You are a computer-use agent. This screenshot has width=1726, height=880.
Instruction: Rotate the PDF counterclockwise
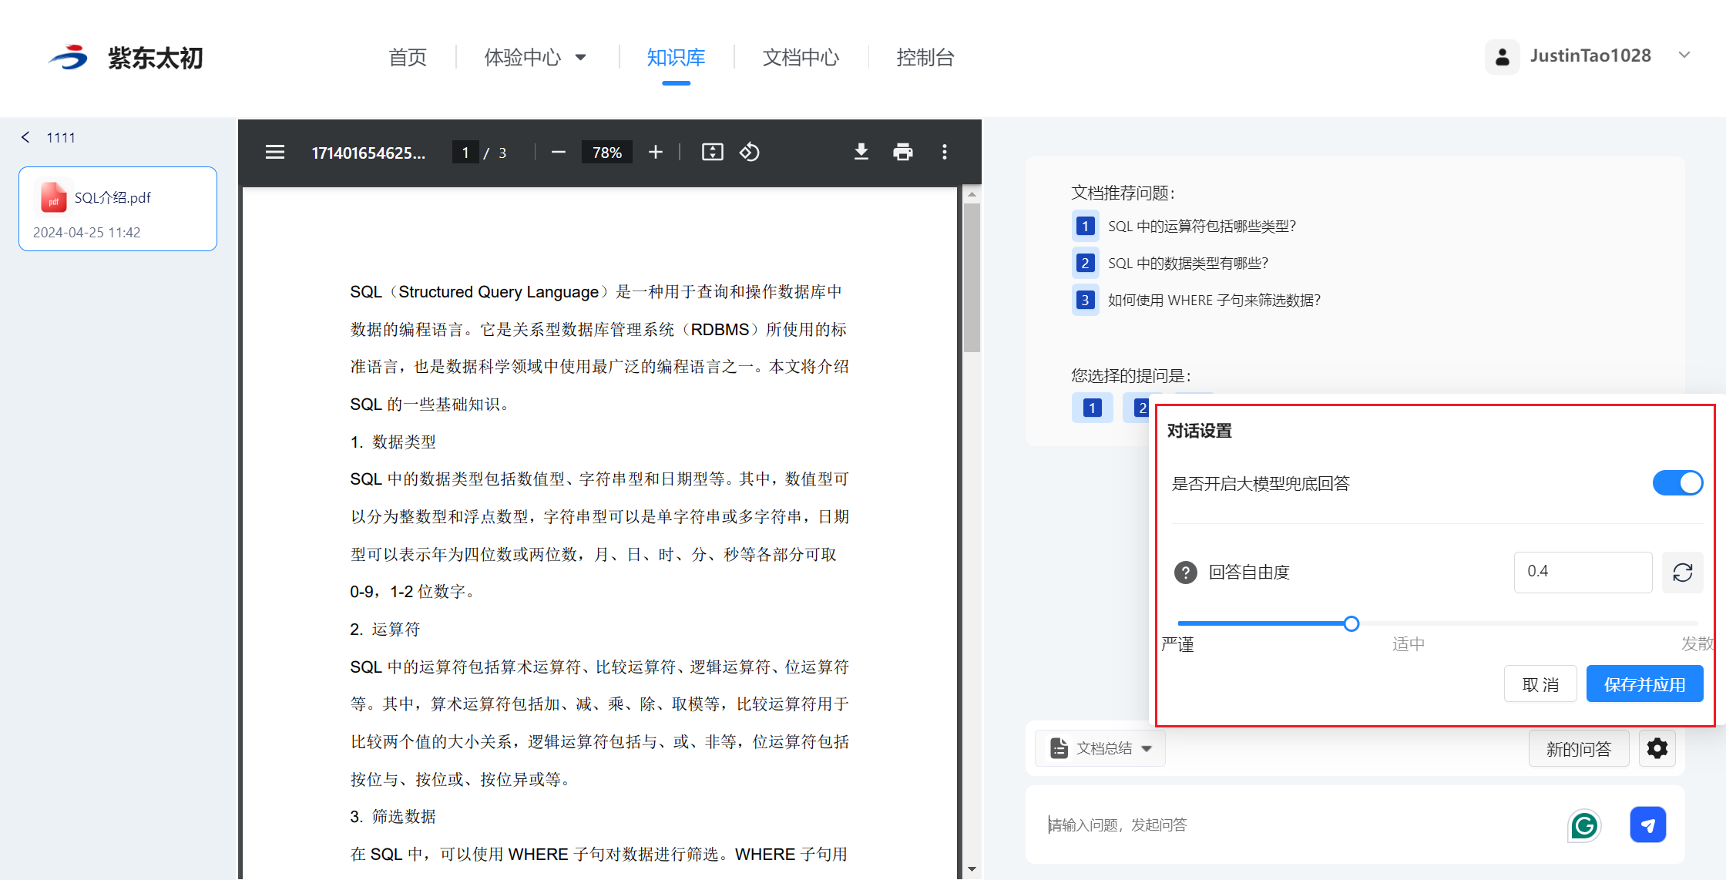click(750, 153)
